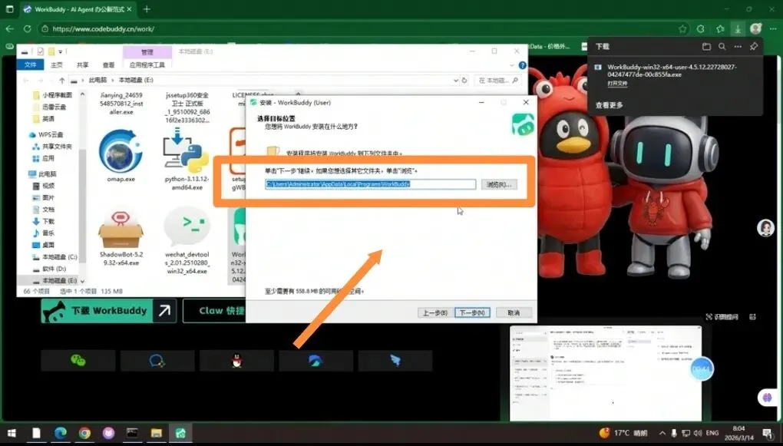Screen dimensions: 783x446
Task: Open Microsoft Edge from the taskbar
Action: pyautogui.click(x=61, y=433)
